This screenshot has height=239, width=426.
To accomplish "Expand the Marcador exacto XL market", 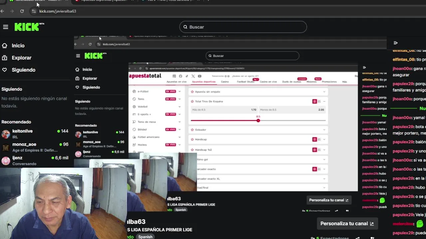I will click(x=324, y=179).
